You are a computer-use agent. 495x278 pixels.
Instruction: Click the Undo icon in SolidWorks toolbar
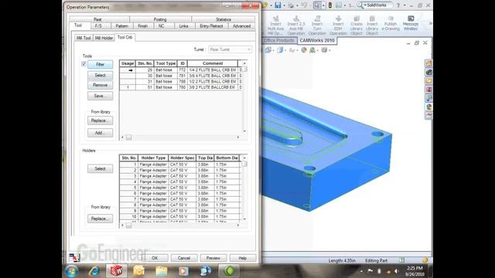click(304, 5)
